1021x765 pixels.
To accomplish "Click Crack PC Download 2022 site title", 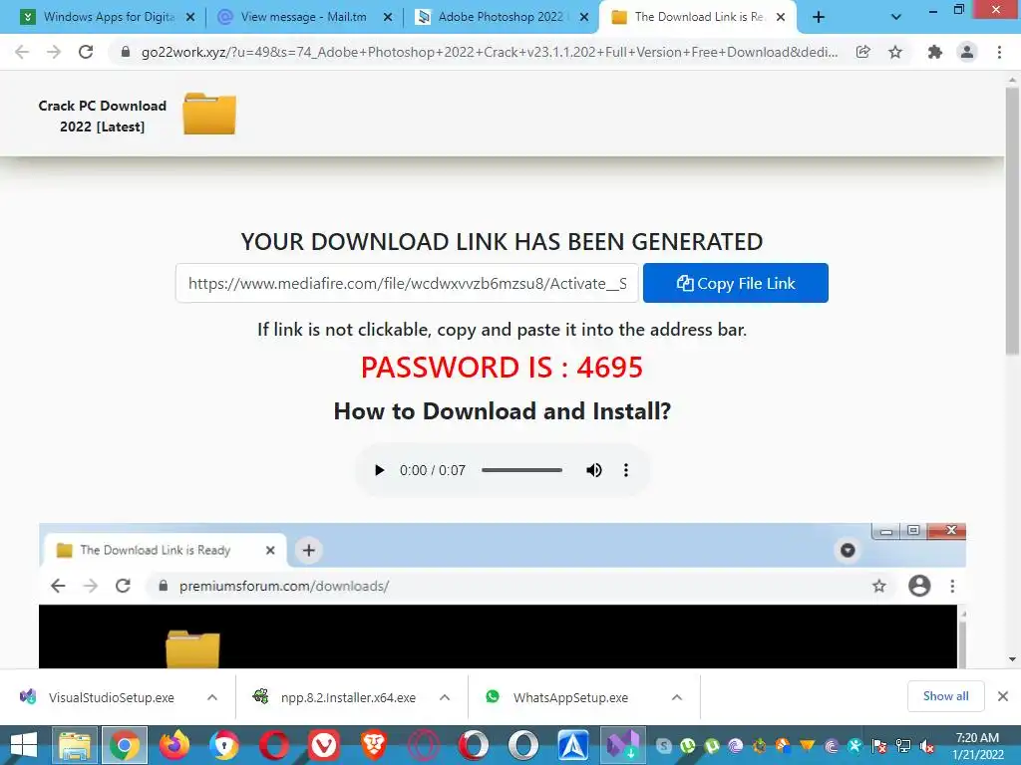I will click(x=103, y=116).
